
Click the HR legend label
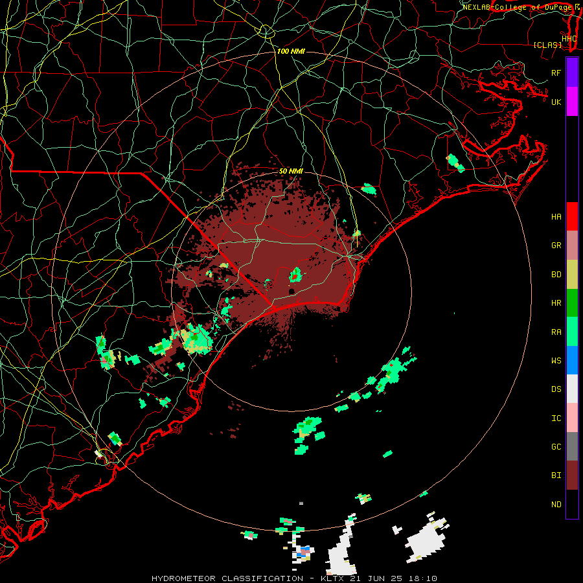click(556, 303)
